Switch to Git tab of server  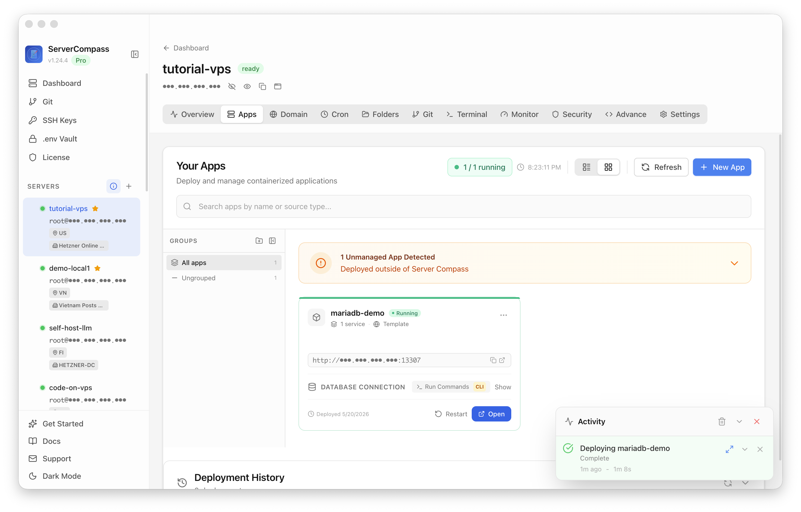click(x=422, y=115)
